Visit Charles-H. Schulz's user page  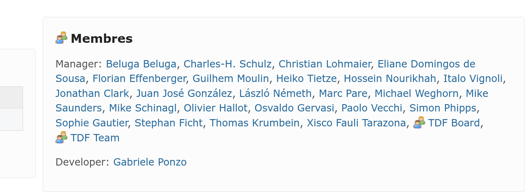(227, 64)
